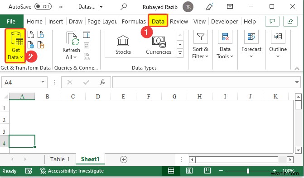Screen dimensions: 304x178
Task: Switch to Normal view icon
Action: [x=171, y=171]
